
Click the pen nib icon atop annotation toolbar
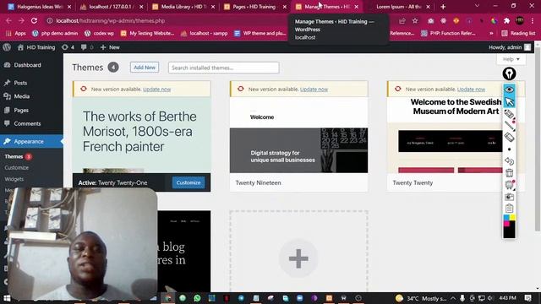(x=509, y=73)
